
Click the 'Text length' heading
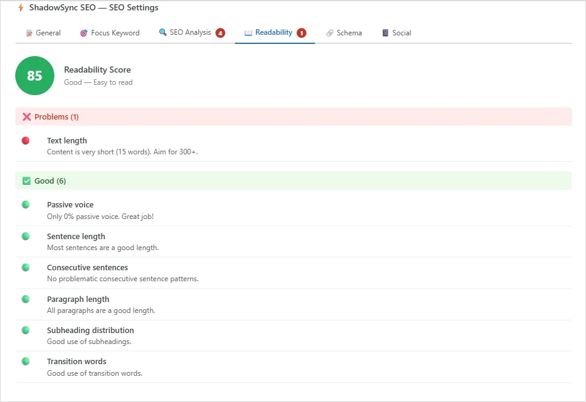click(67, 140)
